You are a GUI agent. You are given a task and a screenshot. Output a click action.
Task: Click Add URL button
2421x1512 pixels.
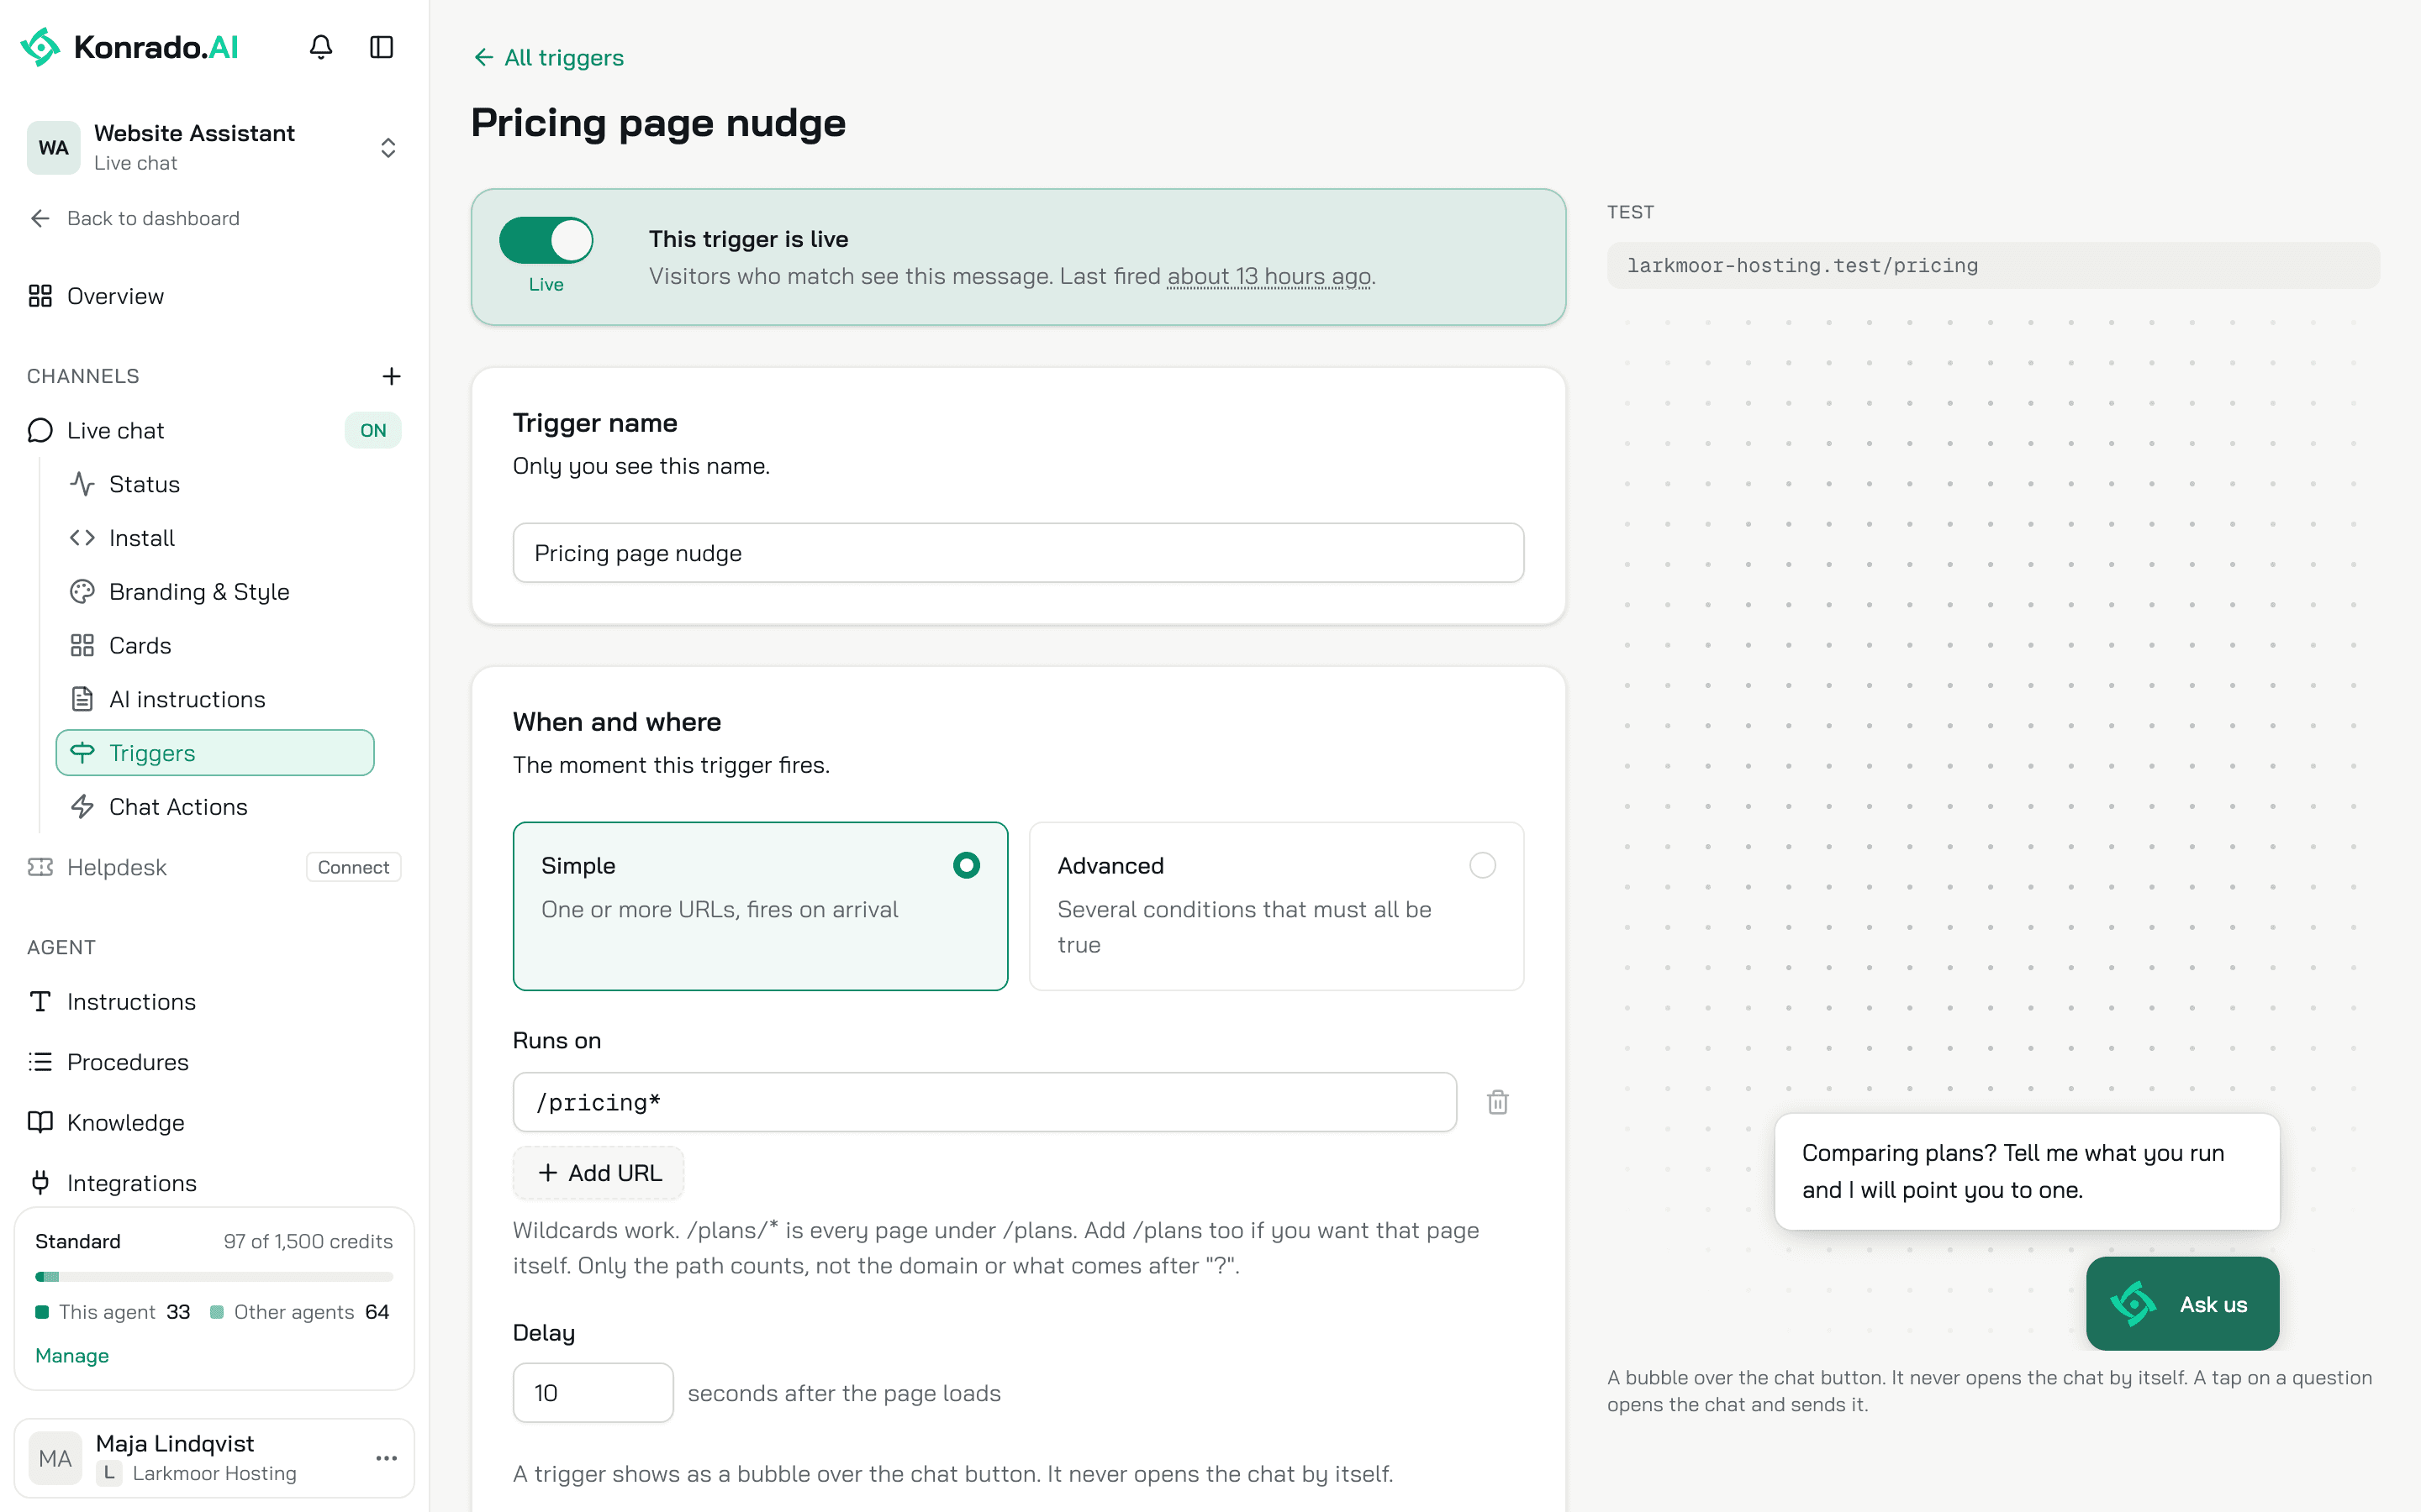tap(599, 1173)
